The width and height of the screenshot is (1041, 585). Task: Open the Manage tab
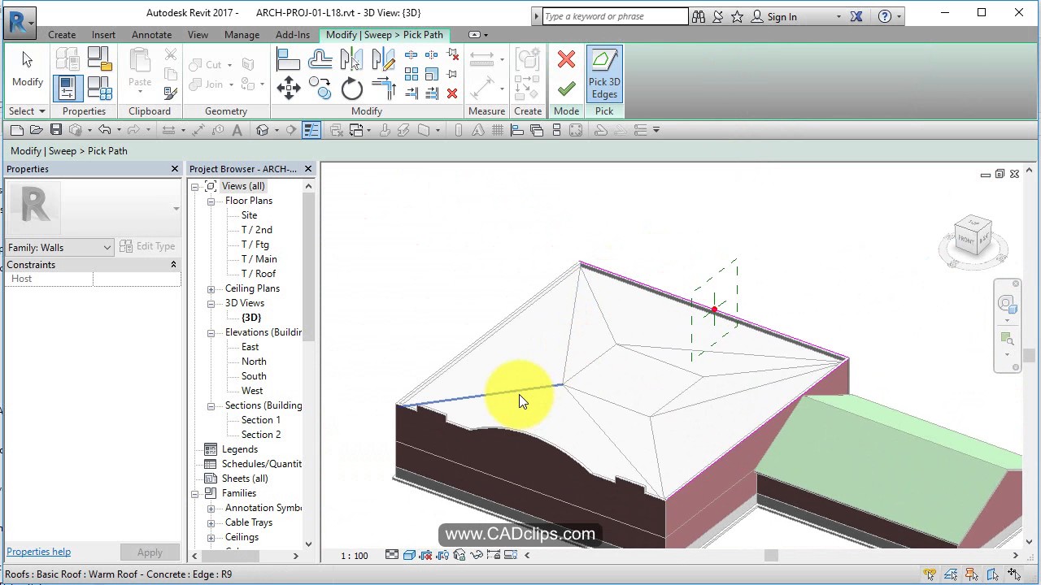[242, 35]
